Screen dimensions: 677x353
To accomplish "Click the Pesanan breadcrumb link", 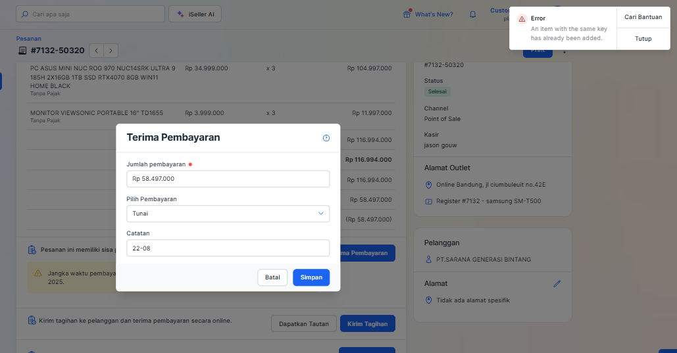I will coord(28,39).
